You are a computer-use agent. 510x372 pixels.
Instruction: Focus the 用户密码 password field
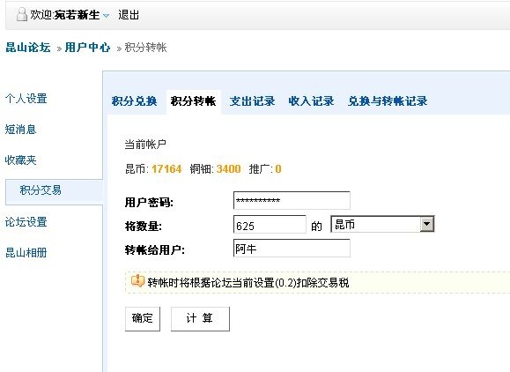pyautogui.click(x=292, y=200)
